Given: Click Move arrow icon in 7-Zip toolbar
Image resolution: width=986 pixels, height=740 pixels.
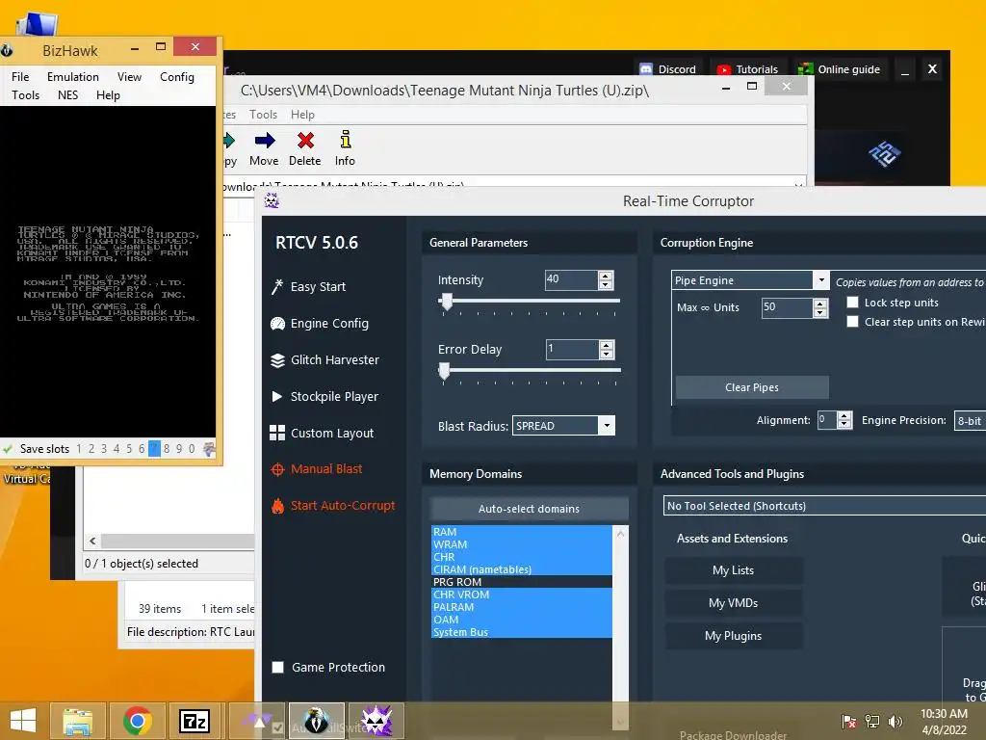Looking at the screenshot, I should (x=264, y=141).
